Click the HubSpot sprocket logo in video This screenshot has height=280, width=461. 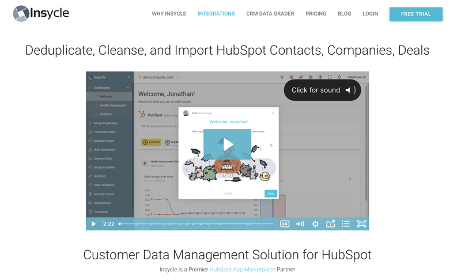(142, 114)
